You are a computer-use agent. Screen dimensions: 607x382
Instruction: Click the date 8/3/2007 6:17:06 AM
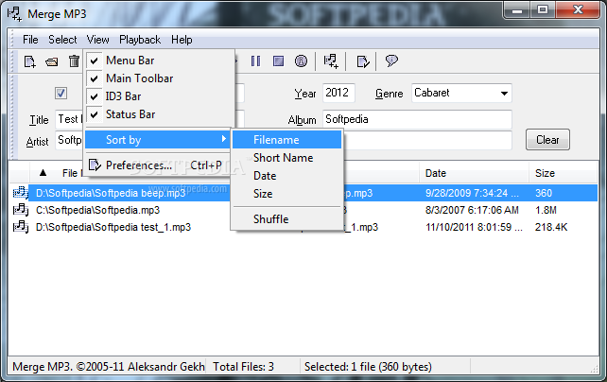tap(472, 210)
